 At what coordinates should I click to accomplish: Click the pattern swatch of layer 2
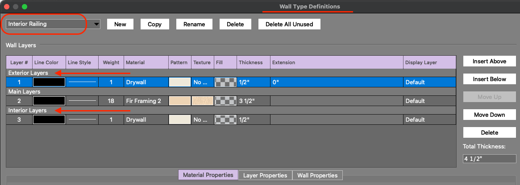180,101
